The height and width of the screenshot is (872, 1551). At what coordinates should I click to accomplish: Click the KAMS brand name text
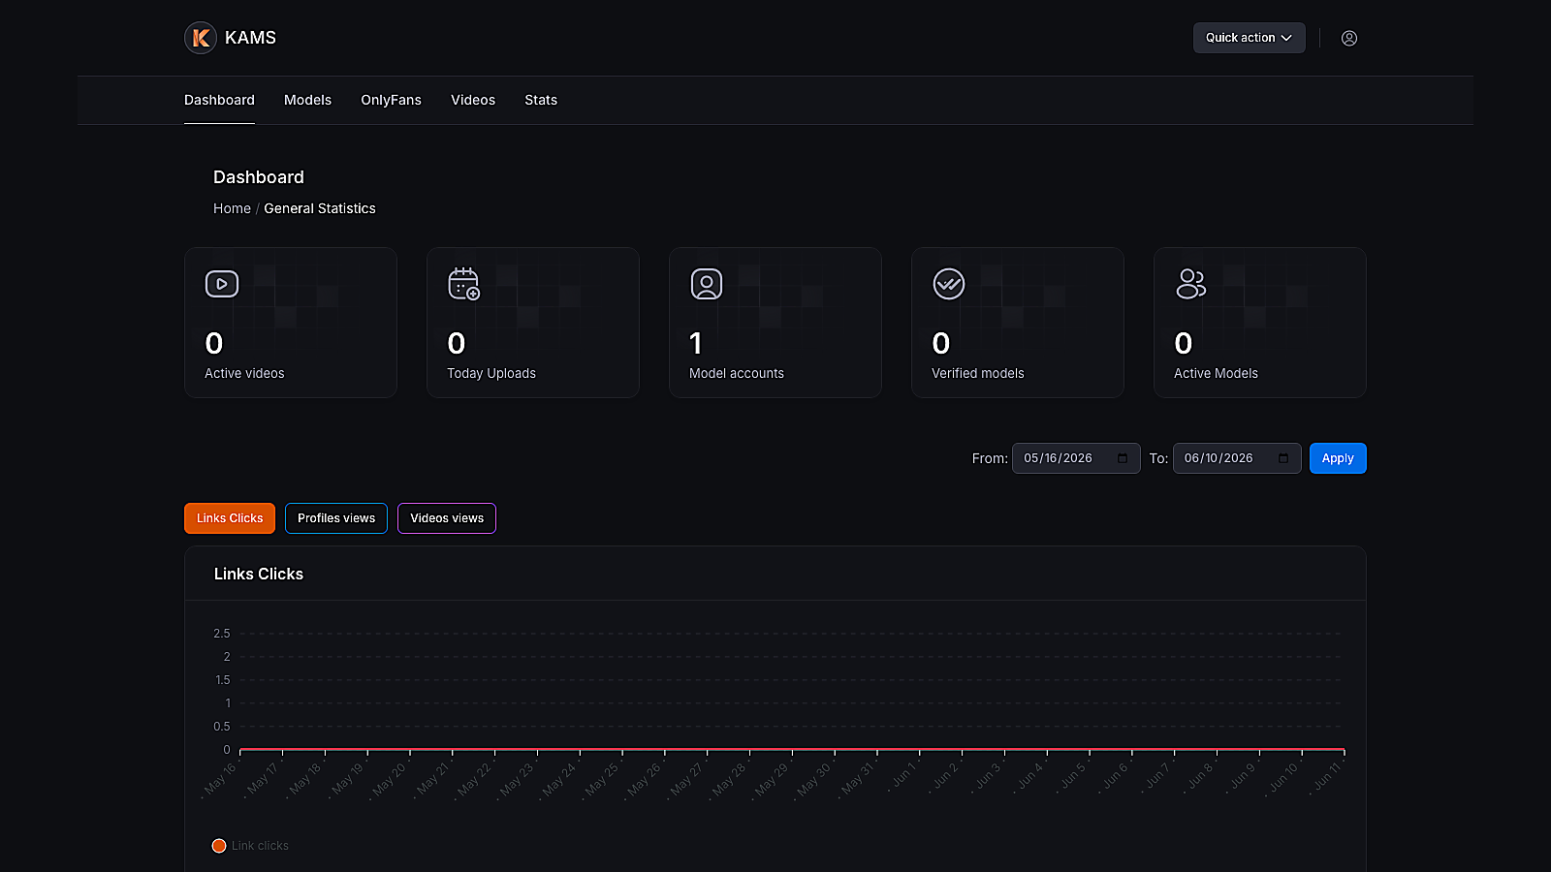(x=250, y=38)
